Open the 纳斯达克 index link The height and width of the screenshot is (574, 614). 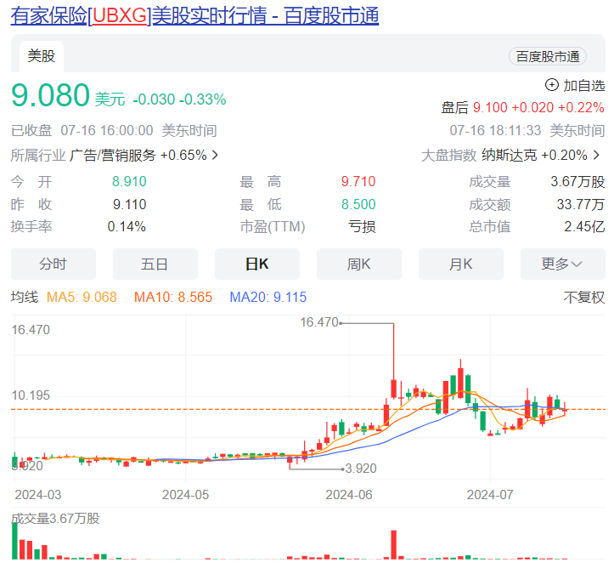[509, 156]
